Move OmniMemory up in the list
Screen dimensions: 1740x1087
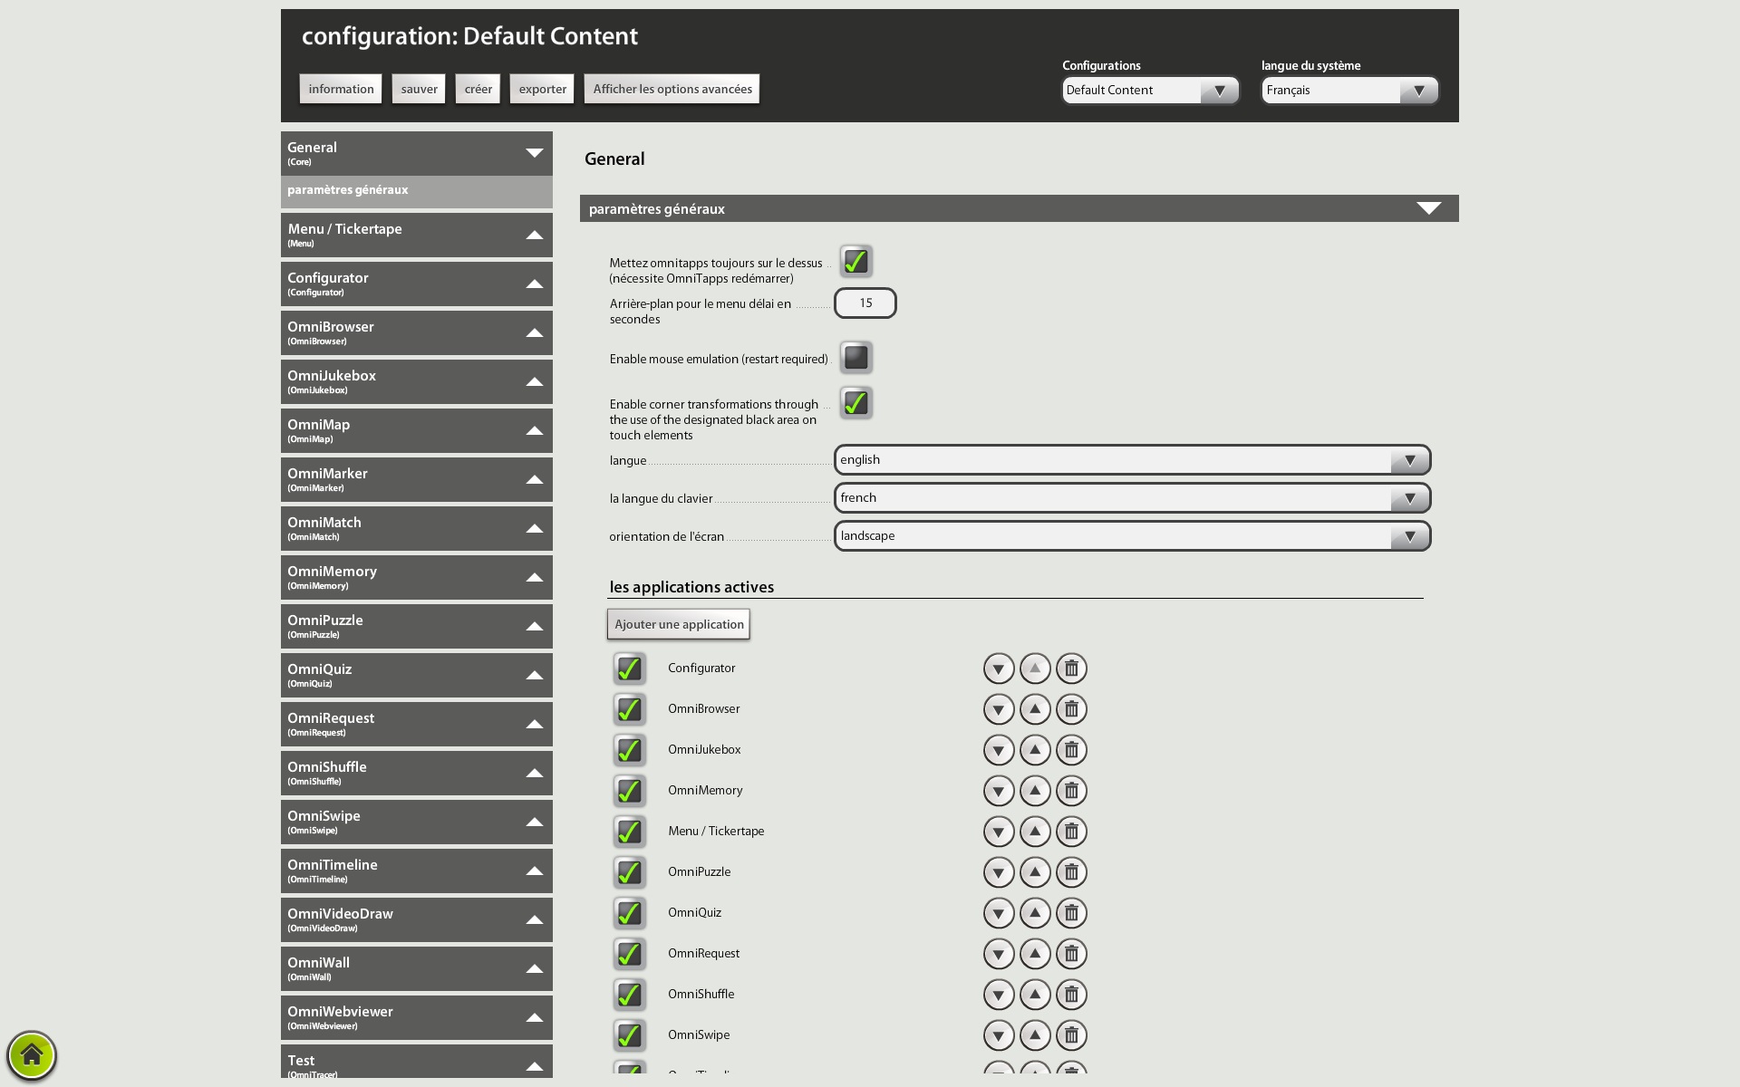click(x=1035, y=791)
